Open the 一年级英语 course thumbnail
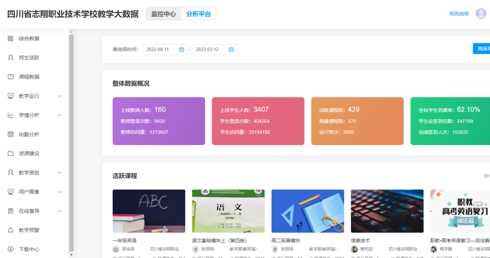The height and width of the screenshot is (258, 490). [149, 211]
